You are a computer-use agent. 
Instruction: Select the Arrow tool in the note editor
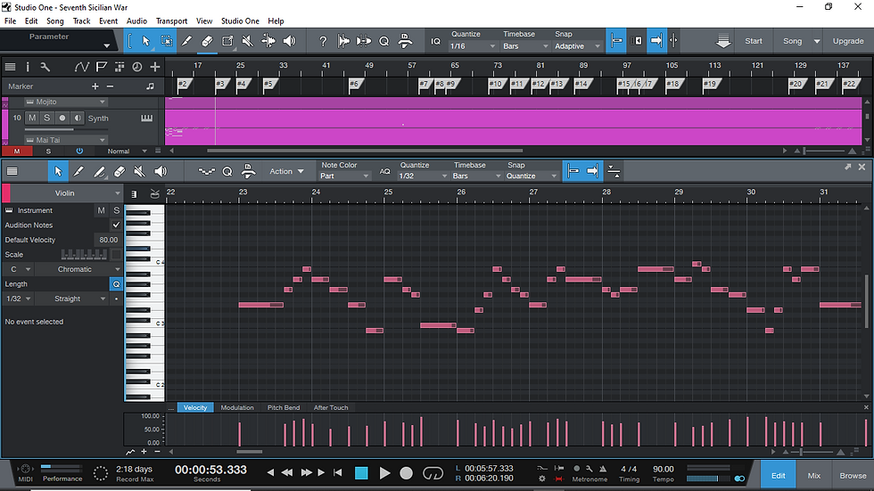coord(58,171)
